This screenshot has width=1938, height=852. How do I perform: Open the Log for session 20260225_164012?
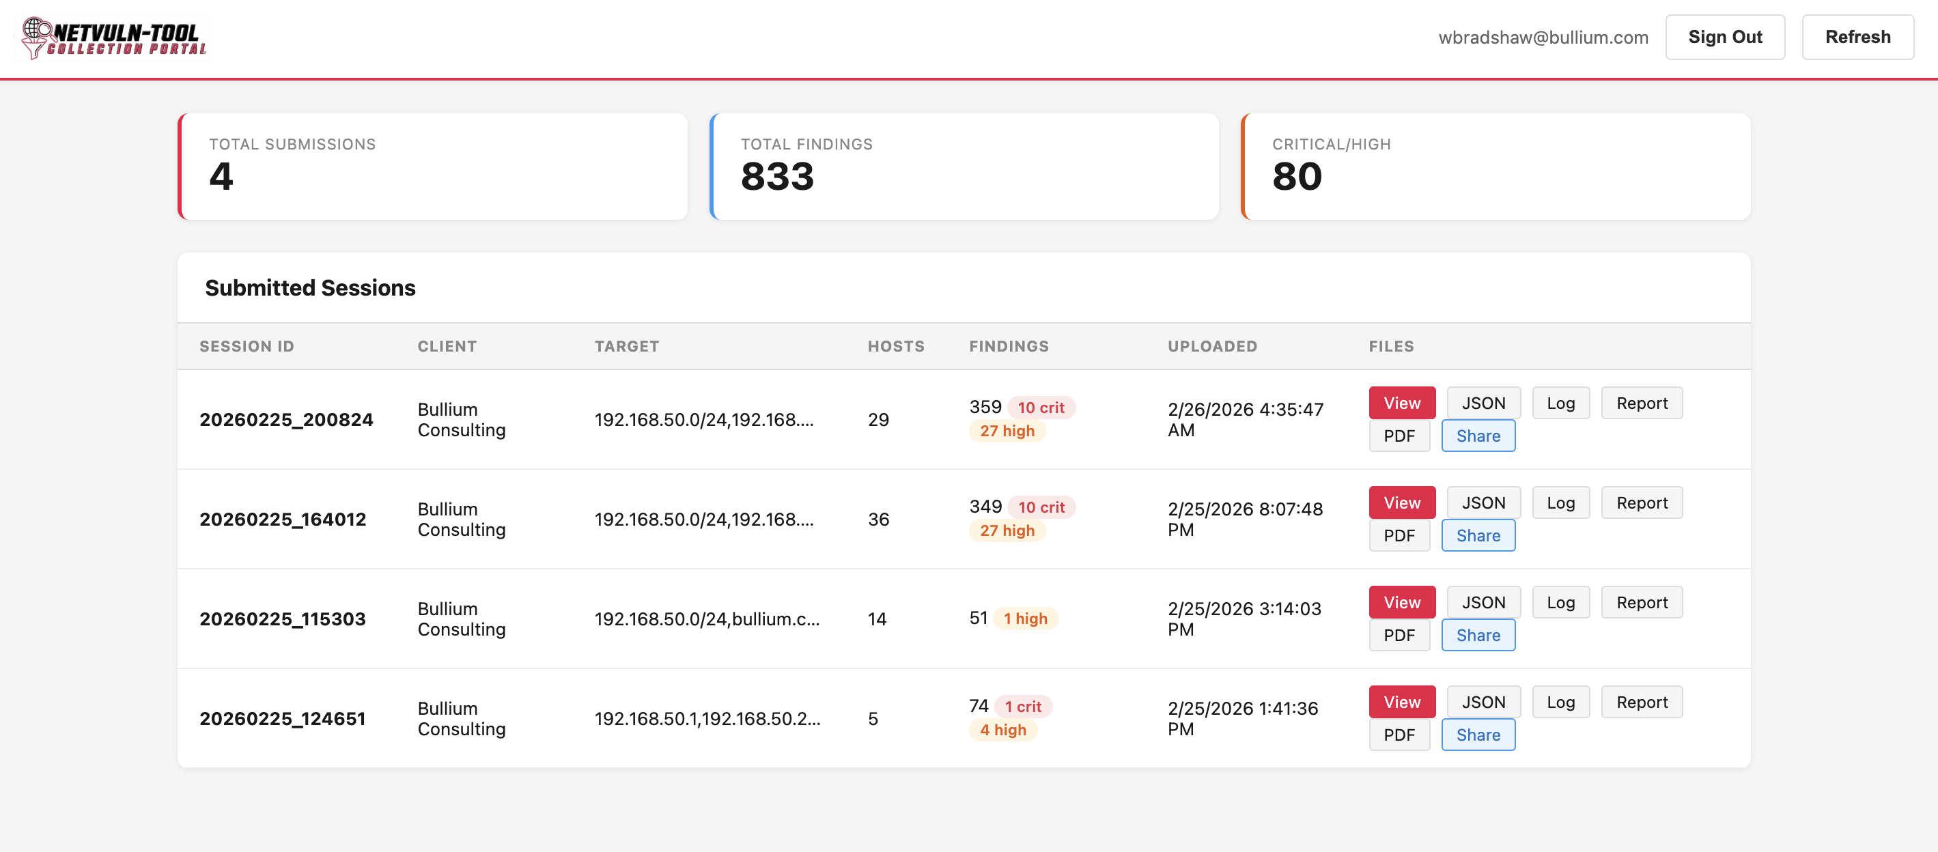1560,502
